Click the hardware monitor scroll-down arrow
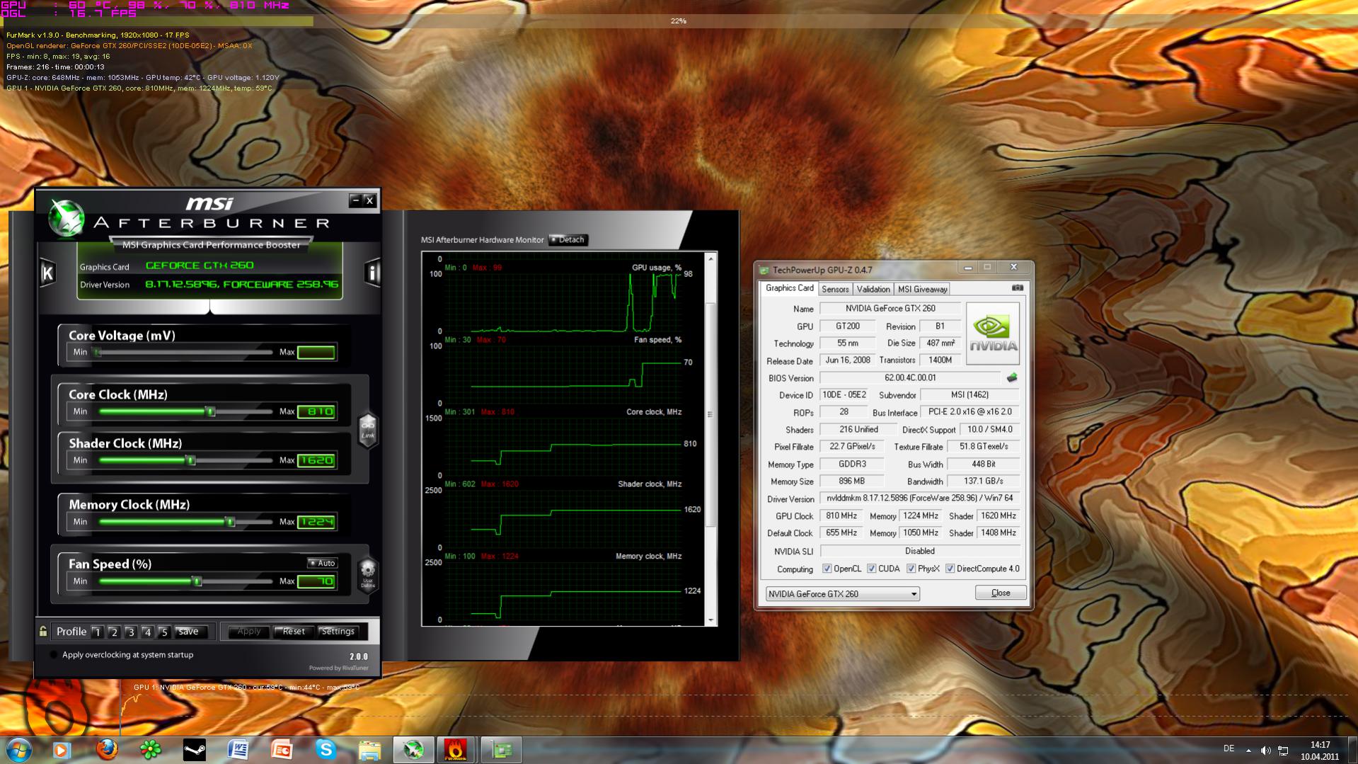 pos(710,620)
